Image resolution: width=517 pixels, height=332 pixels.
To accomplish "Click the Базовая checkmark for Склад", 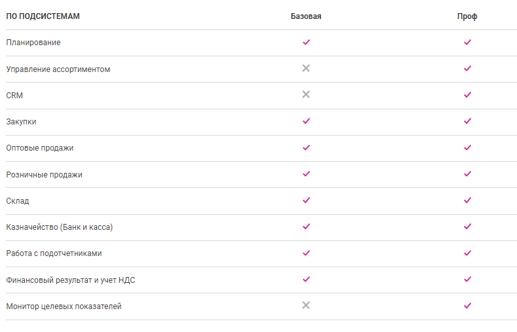I will 306,200.
